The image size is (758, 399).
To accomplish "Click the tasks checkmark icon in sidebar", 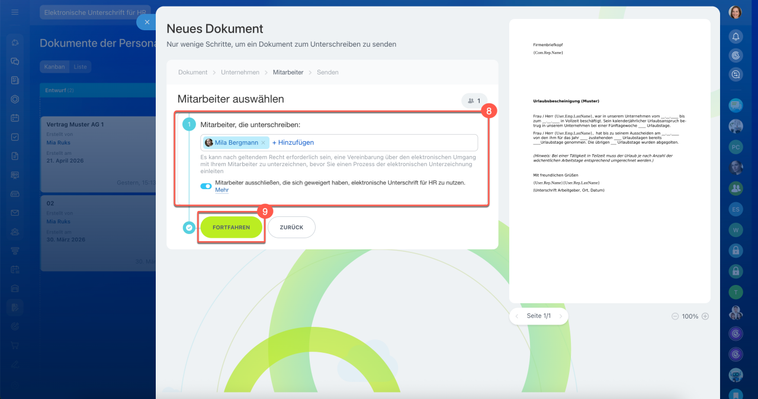I will point(15,137).
